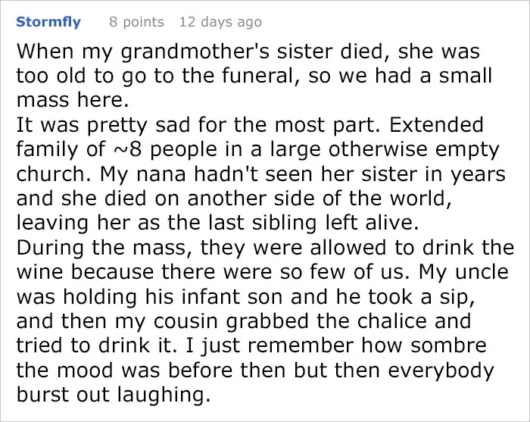Click the word Extended in the comment
530x422 pixels.
click(436, 125)
